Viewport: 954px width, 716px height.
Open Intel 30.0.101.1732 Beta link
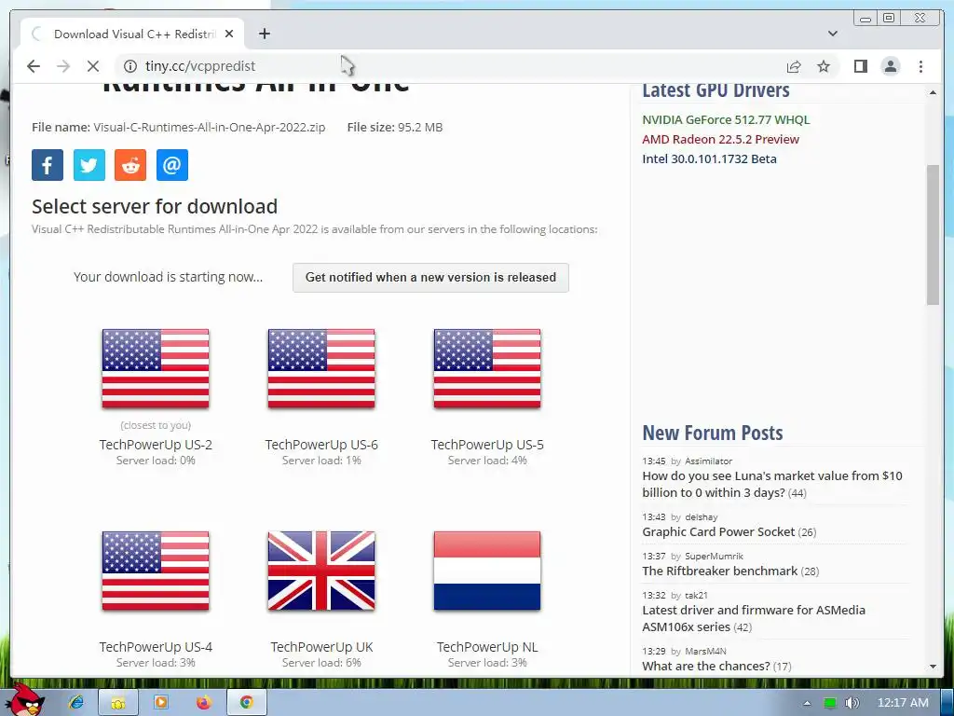709,158
